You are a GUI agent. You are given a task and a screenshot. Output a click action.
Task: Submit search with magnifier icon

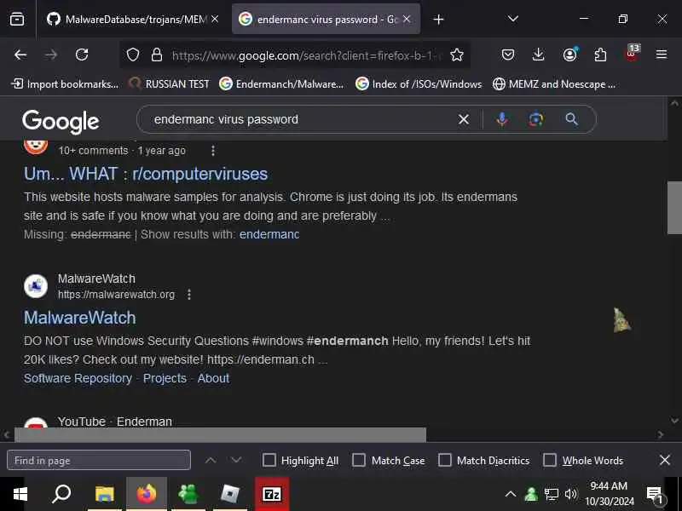click(571, 119)
